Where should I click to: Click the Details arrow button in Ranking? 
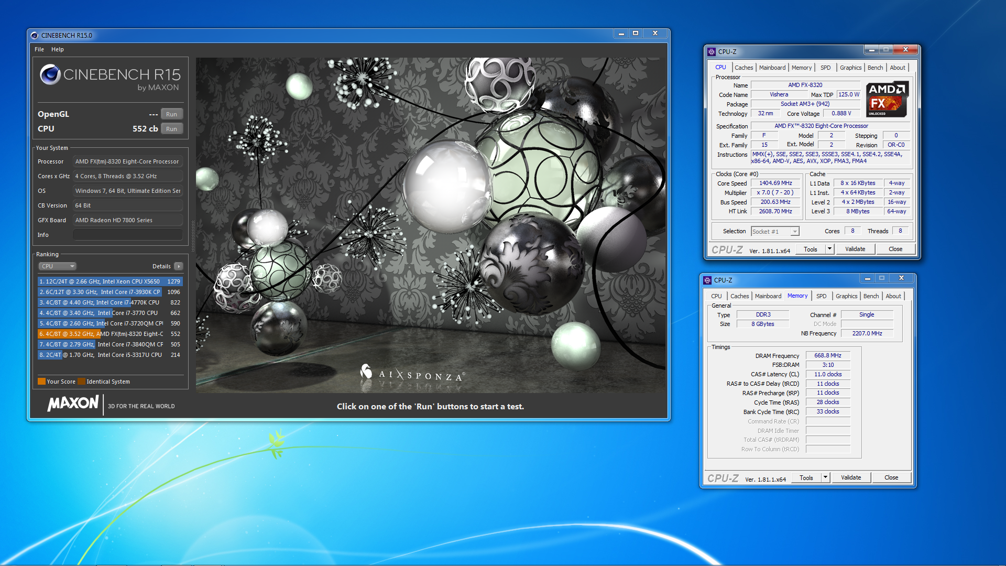click(x=179, y=266)
